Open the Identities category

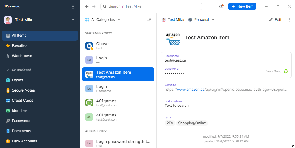pos(40,111)
